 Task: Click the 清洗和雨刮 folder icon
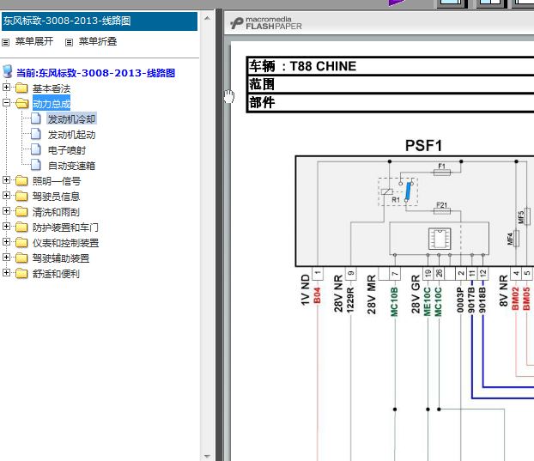[21, 211]
